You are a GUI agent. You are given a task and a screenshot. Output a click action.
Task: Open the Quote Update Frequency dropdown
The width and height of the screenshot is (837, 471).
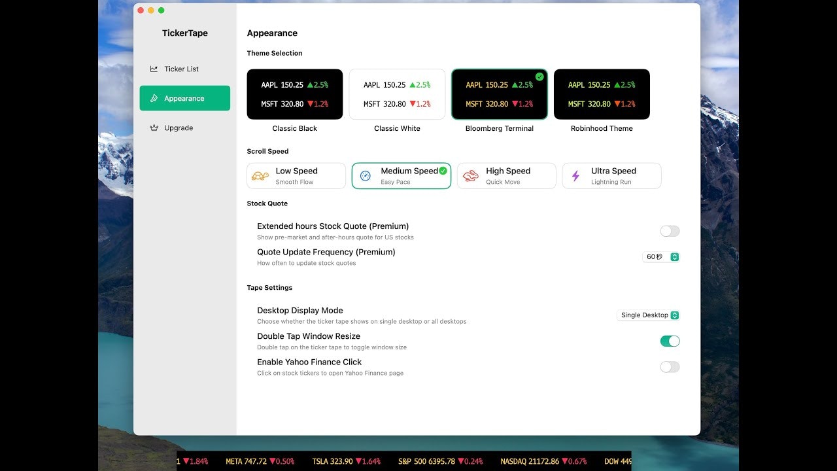661,257
